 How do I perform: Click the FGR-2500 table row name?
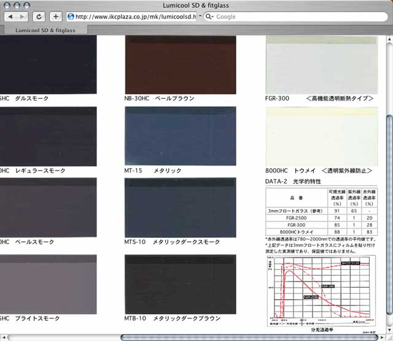click(x=296, y=218)
